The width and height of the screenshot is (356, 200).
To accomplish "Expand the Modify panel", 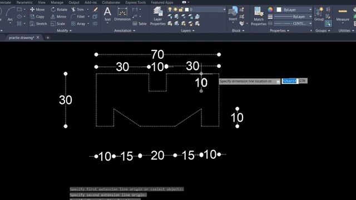I will tap(65, 31).
